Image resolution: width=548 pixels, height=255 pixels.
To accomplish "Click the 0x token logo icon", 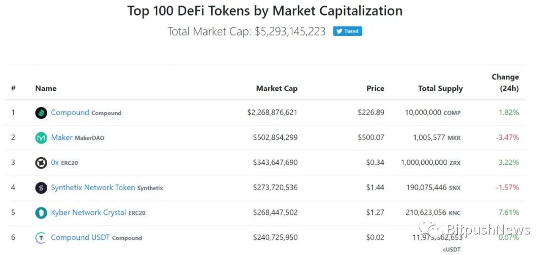I will tap(41, 163).
